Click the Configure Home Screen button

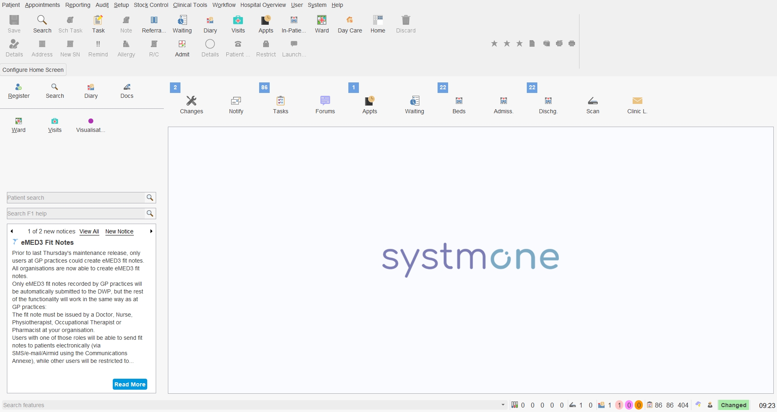(x=33, y=70)
